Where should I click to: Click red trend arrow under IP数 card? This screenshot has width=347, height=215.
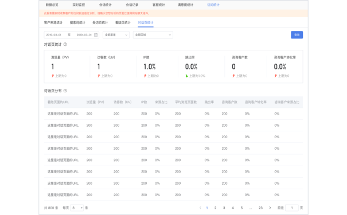pyautogui.click(x=145, y=76)
